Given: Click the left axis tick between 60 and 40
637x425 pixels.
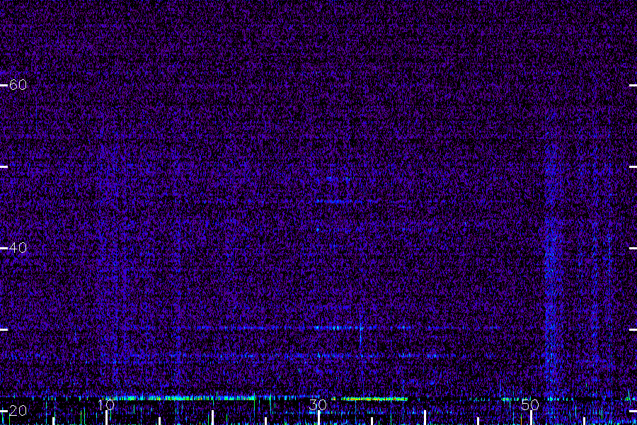Looking at the screenshot, I should 4,166.
